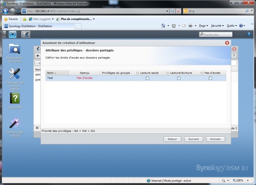Toggle the Pas d'accès header checkbox
Viewport: 256px width, 185px height.
202,73
